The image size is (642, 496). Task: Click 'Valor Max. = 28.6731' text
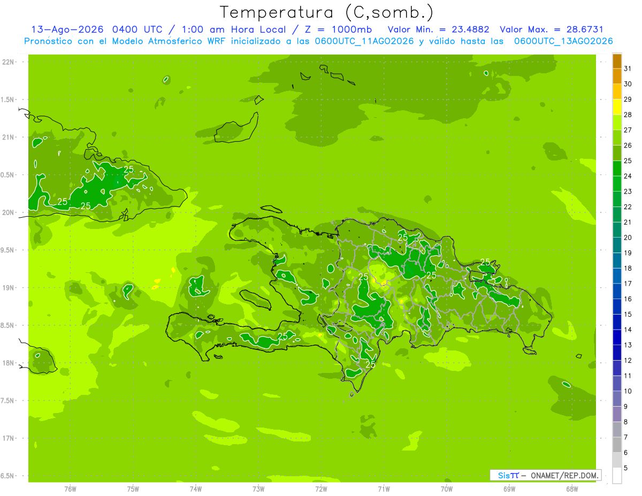pos(552,29)
